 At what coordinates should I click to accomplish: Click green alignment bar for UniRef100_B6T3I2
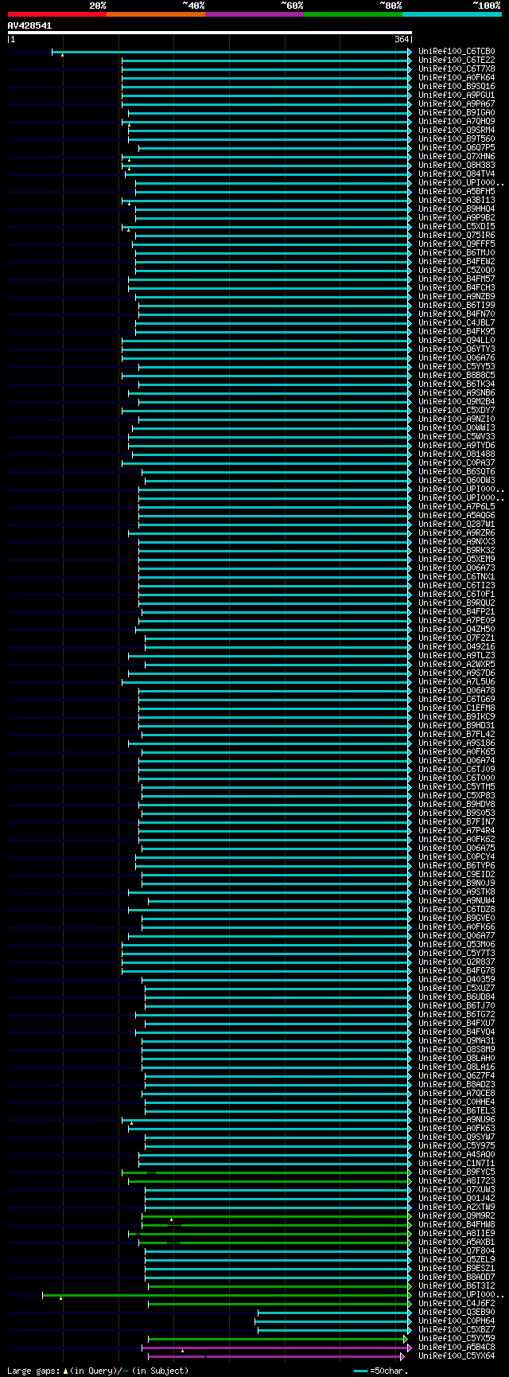[280, 1286]
